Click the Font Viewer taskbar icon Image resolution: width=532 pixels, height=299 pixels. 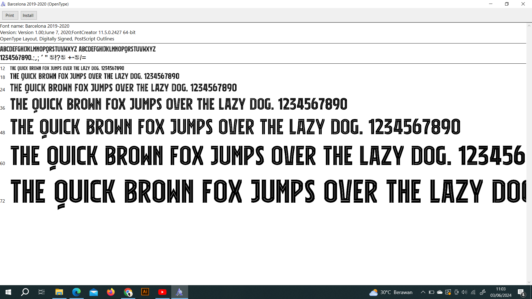click(x=180, y=292)
